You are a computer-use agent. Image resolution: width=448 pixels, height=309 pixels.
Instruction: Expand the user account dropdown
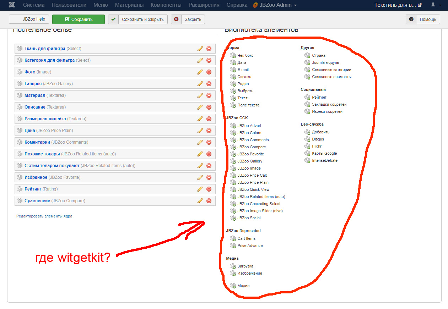pos(436,5)
